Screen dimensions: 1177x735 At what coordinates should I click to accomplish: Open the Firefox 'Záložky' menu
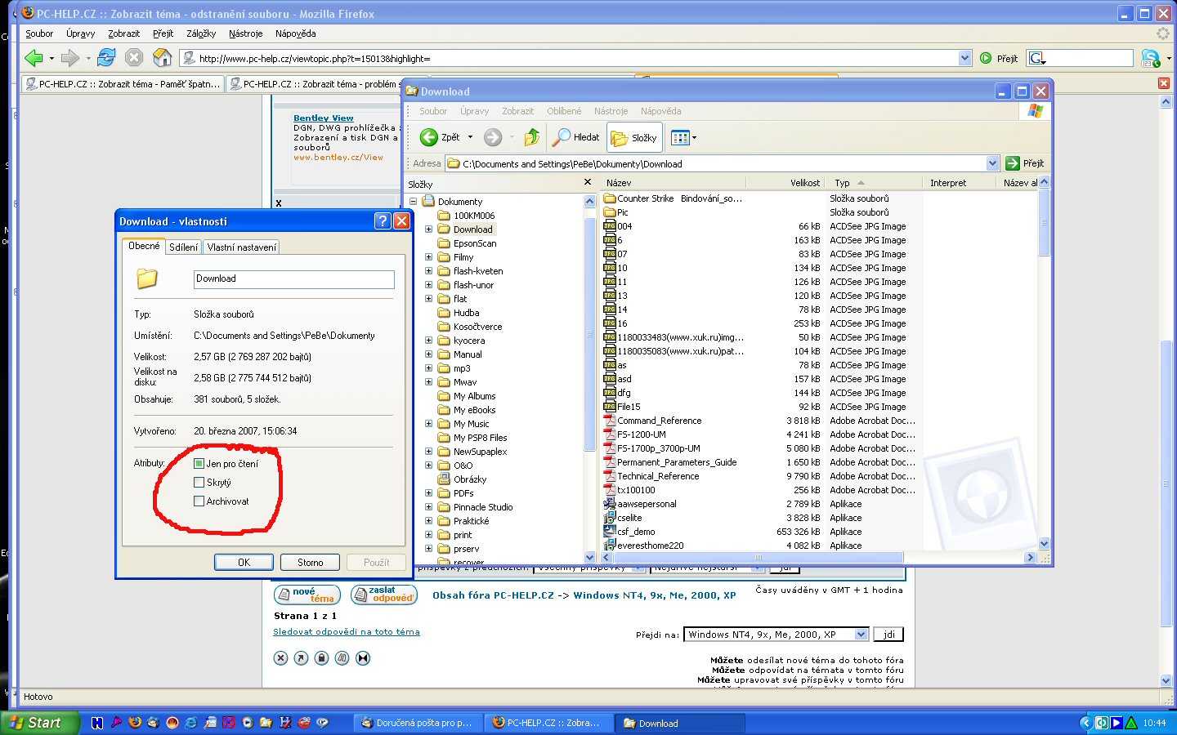point(200,33)
